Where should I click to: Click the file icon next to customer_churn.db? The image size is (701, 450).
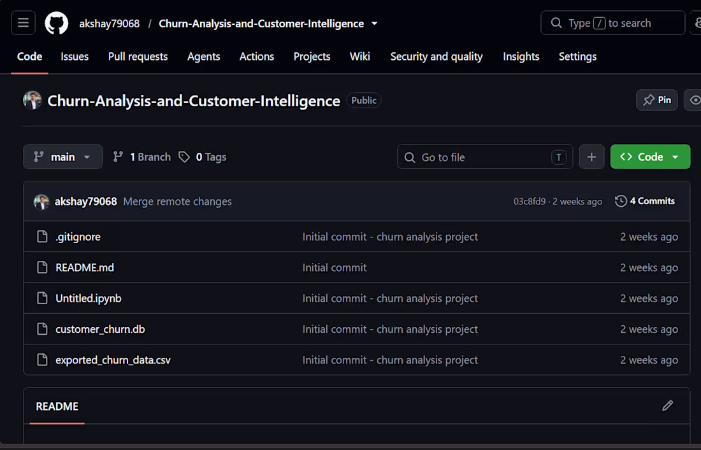pos(42,329)
